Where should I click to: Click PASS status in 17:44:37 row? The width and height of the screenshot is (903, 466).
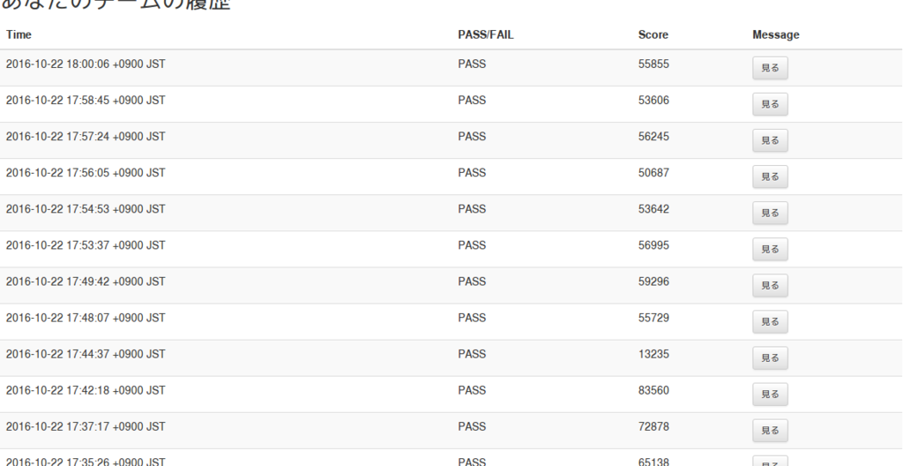coord(472,354)
